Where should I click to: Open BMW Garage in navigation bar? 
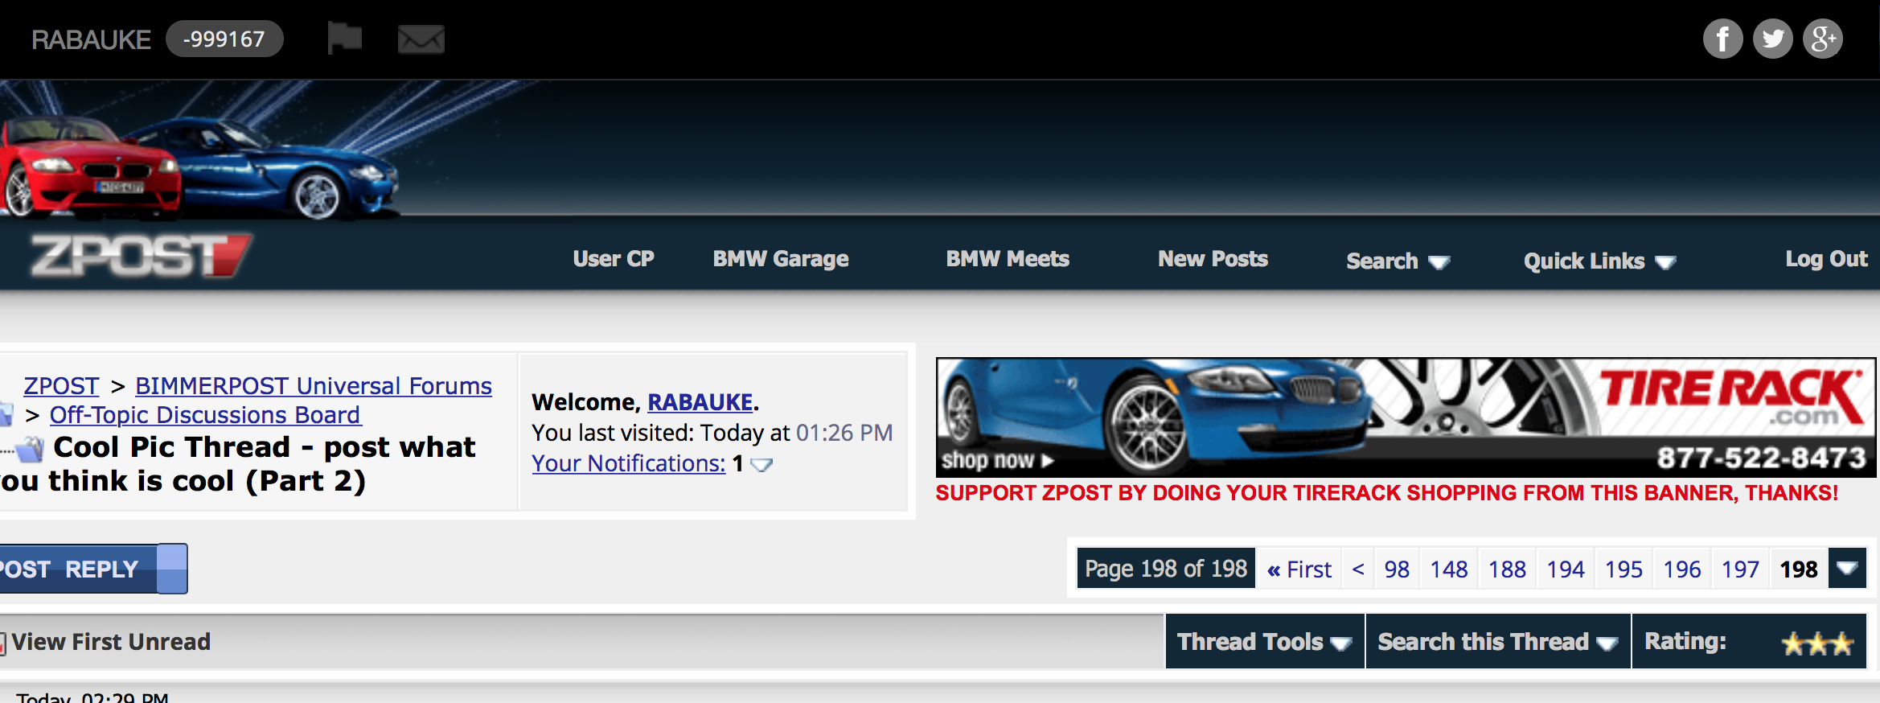point(780,258)
